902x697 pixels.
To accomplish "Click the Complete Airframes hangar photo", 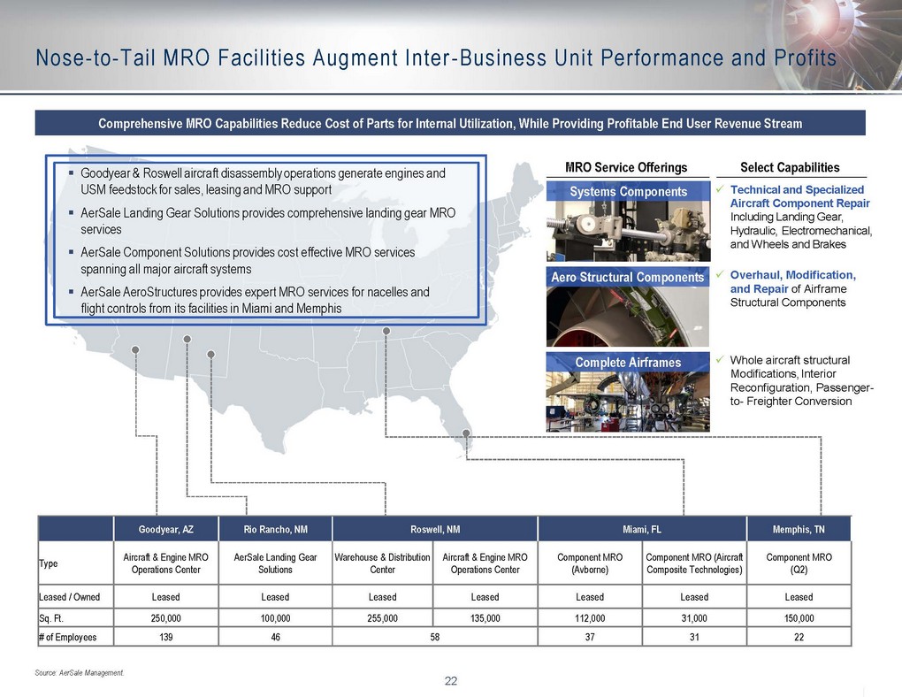I will [x=628, y=402].
